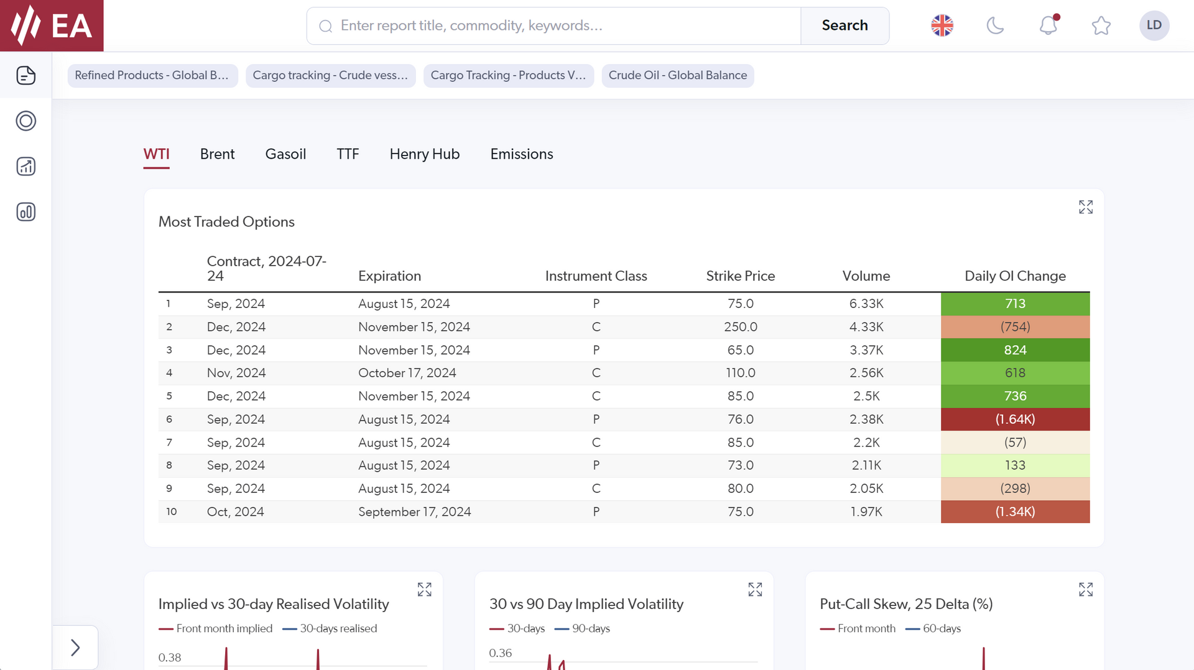Click the (754) Daily OI Change cell
The height and width of the screenshot is (670, 1194).
[1015, 327]
